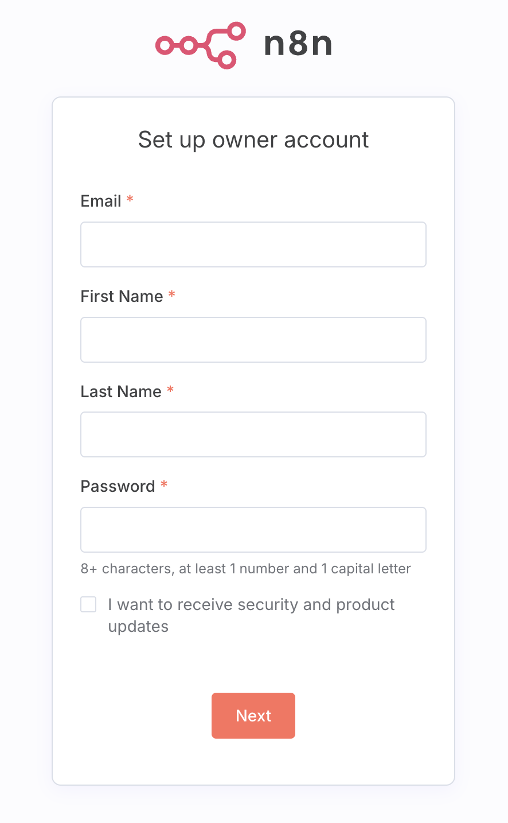
Task: Enable the security and product updates checkbox
Action: [x=88, y=604]
